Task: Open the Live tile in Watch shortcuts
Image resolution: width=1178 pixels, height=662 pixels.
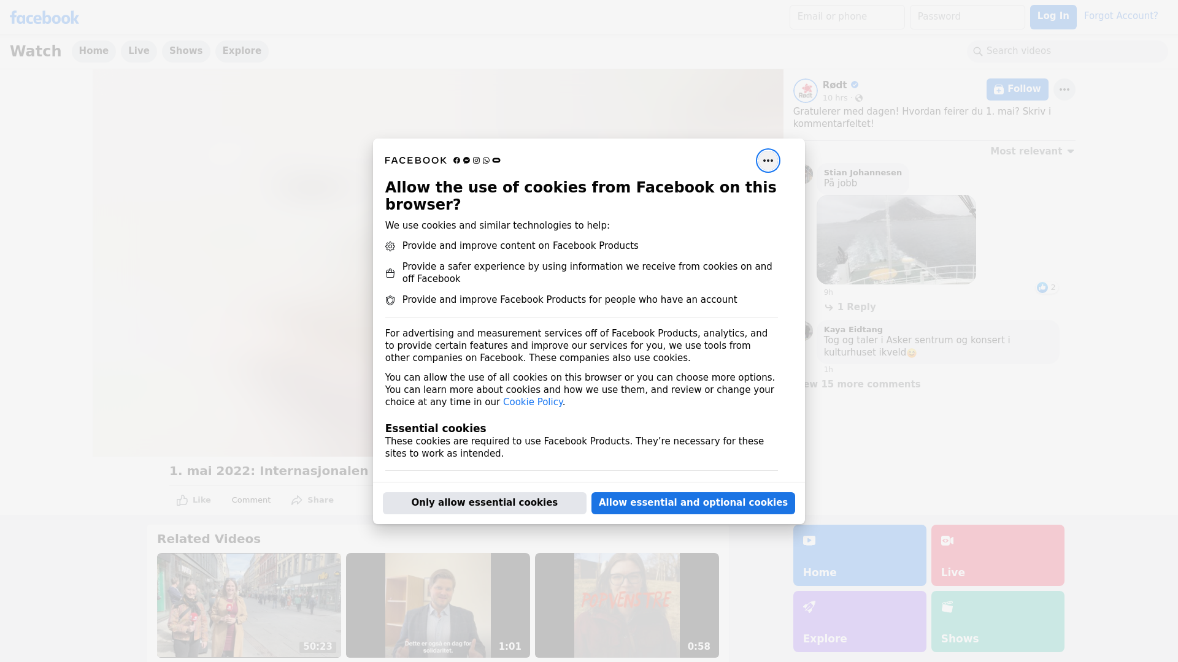Action: [x=998, y=555]
